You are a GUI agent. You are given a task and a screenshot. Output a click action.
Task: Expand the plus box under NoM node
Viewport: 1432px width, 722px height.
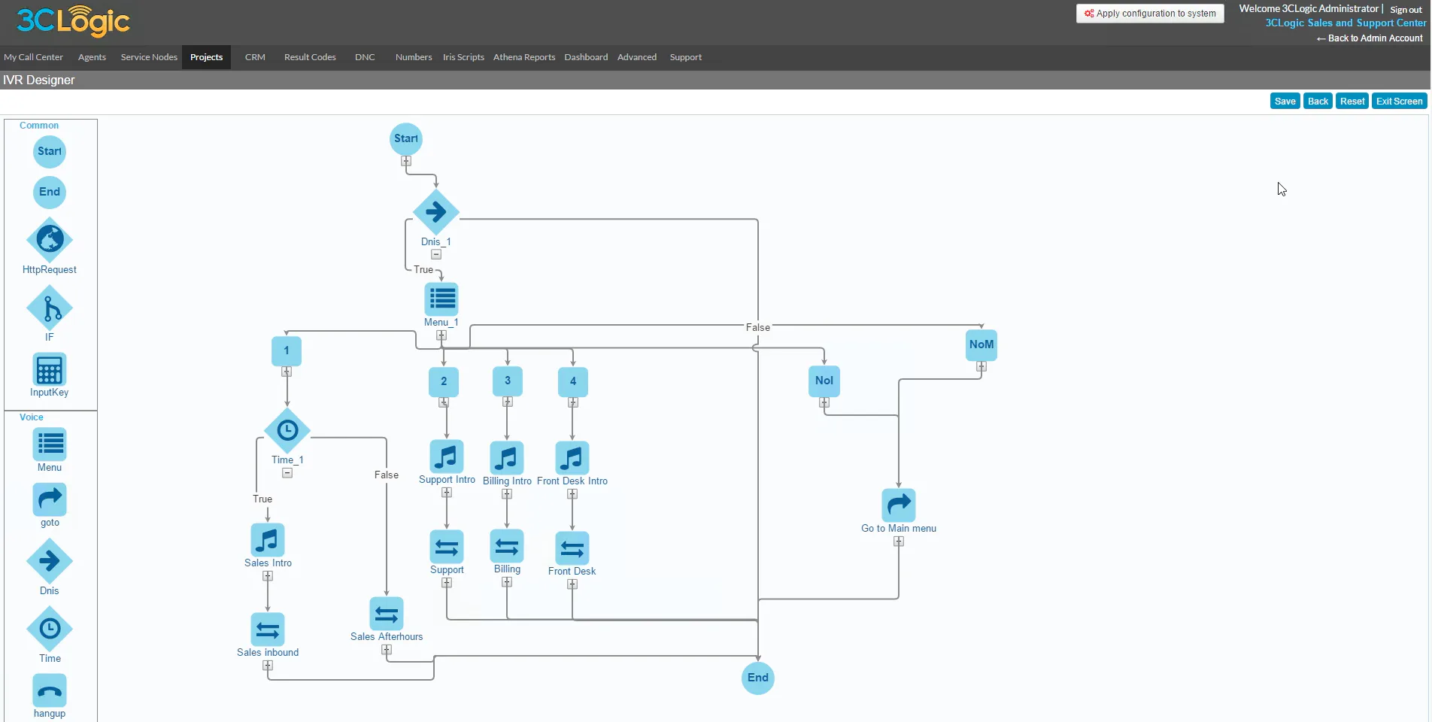981,367
